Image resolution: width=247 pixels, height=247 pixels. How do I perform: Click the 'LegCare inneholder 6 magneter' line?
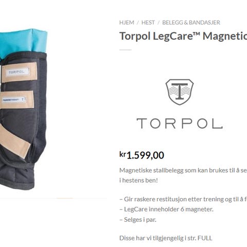(166, 209)
